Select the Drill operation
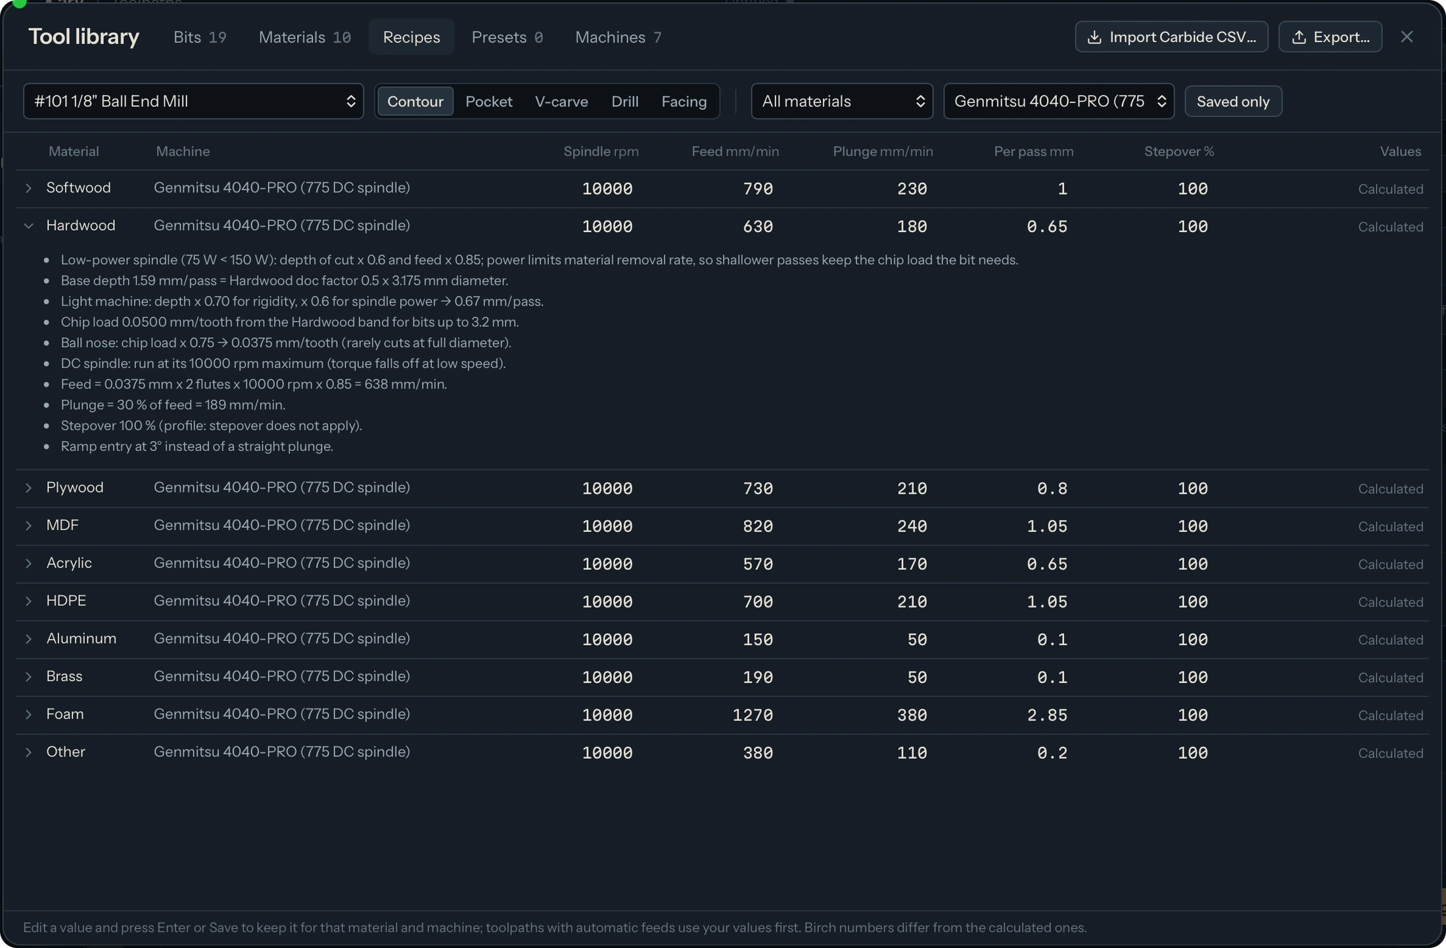The width and height of the screenshot is (1446, 948). (x=624, y=101)
